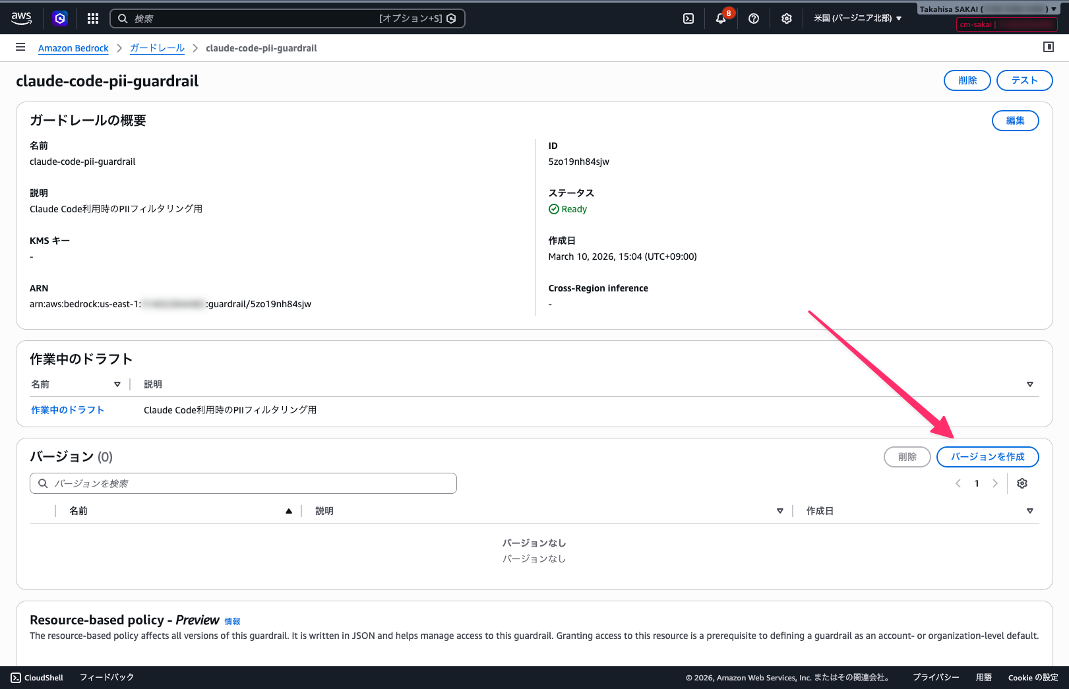1069x689 pixels.
Task: Open console settings gear in top bar
Action: coord(786,18)
